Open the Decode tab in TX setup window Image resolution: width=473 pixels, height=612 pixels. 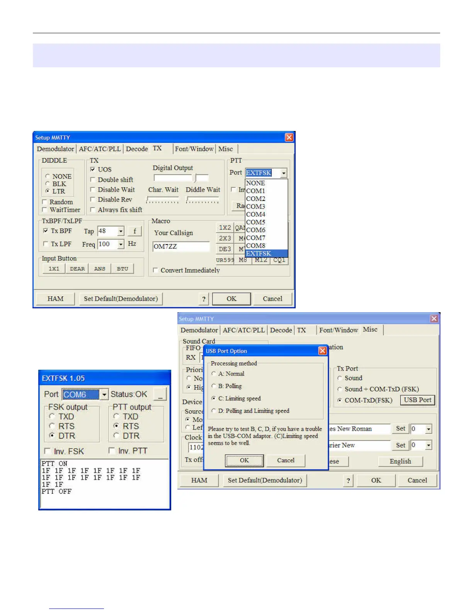click(x=137, y=149)
